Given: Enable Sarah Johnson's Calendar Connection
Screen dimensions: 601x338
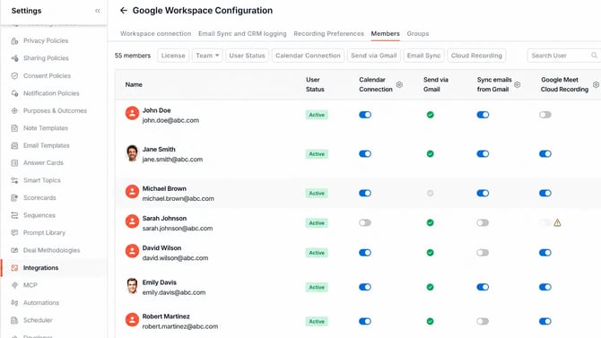Looking at the screenshot, I should [365, 222].
